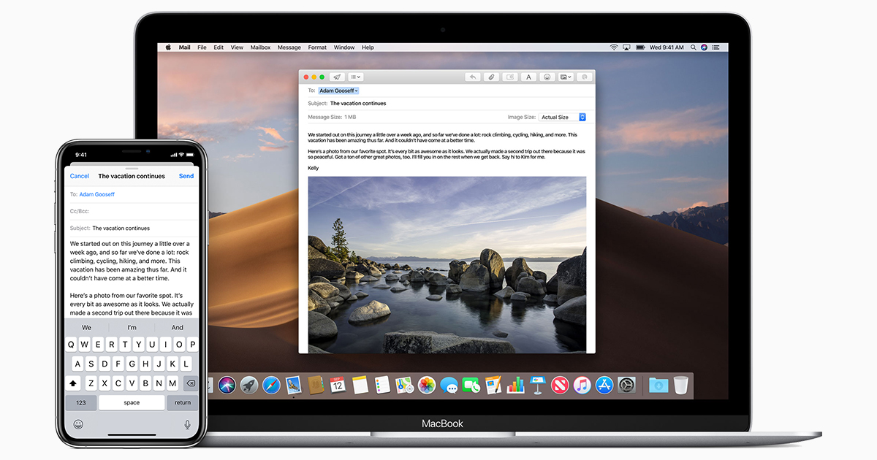Open the App Store in the Dock

(x=604, y=385)
